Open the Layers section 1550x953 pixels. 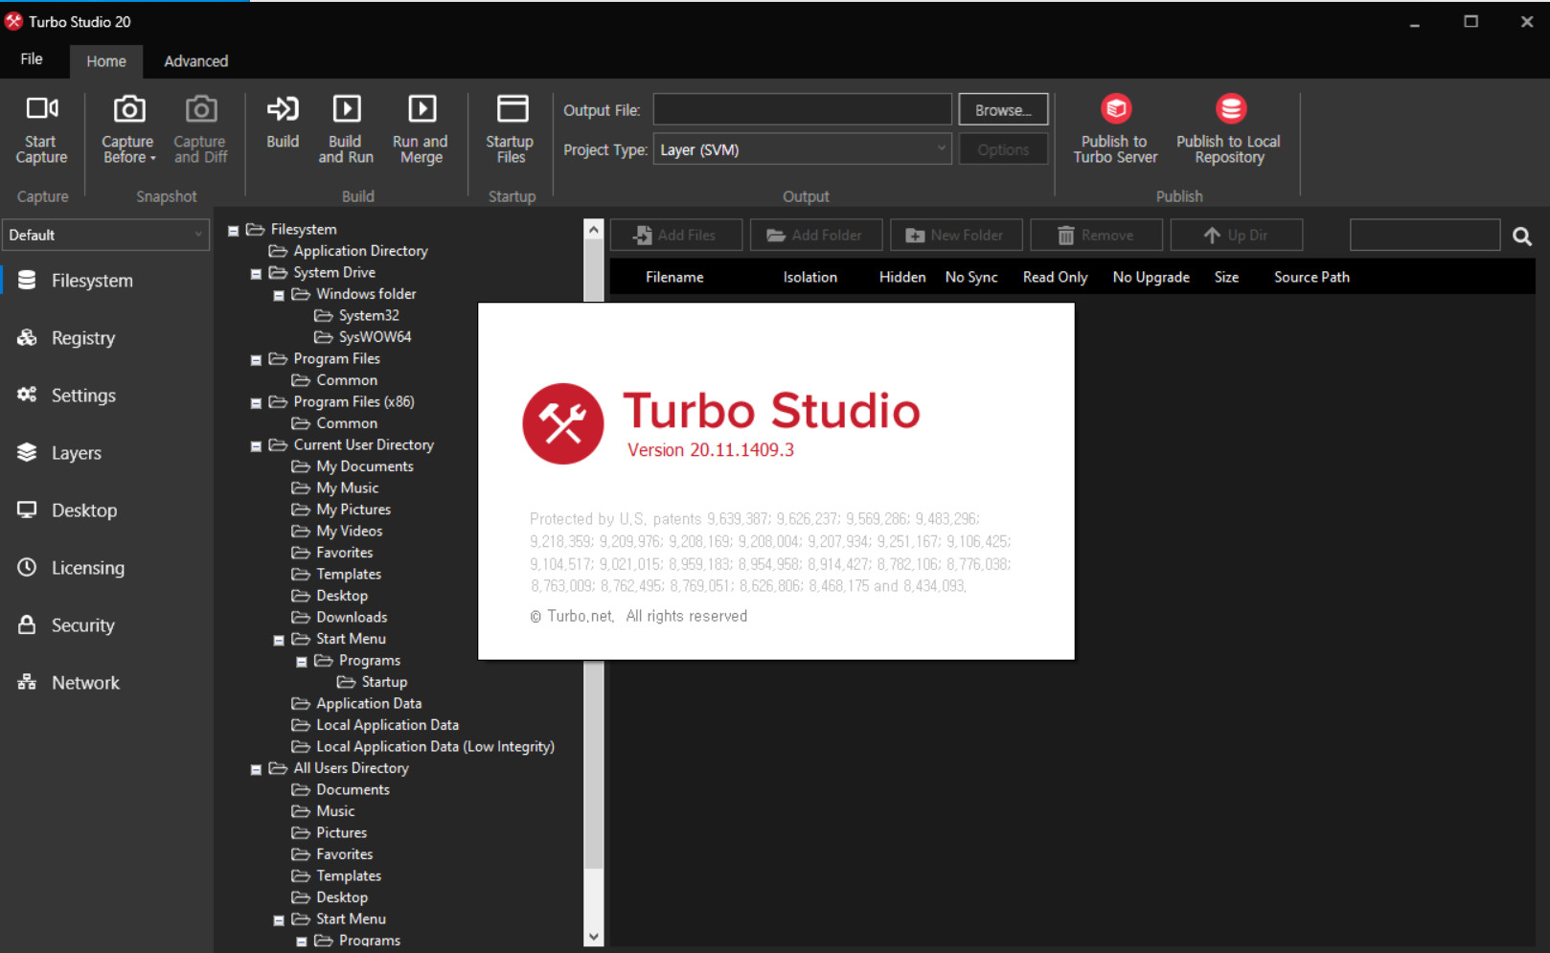106,453
